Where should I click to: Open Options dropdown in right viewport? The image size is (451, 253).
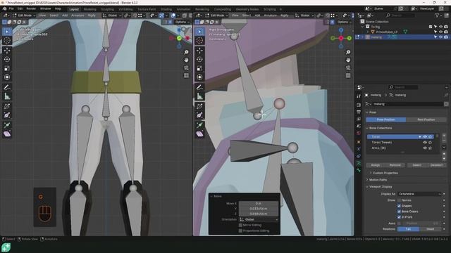345,22
